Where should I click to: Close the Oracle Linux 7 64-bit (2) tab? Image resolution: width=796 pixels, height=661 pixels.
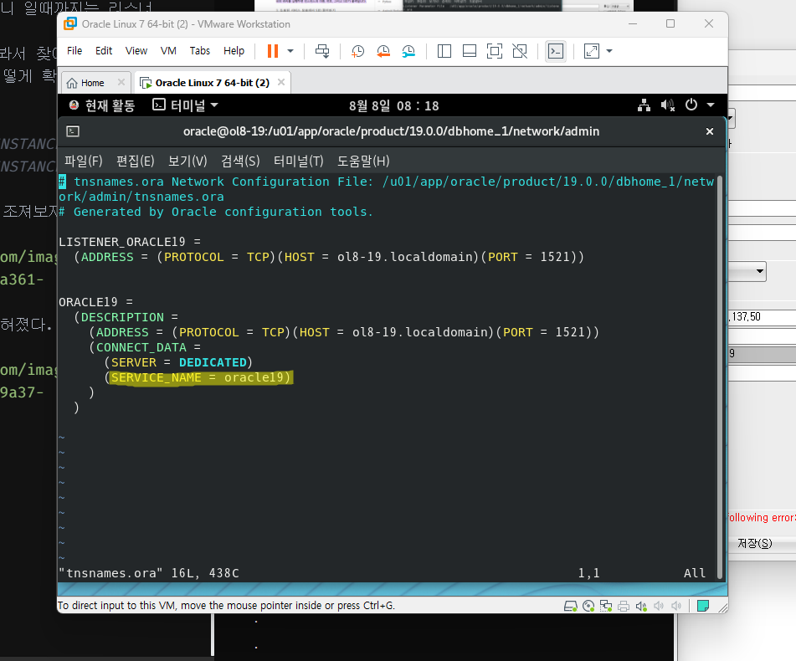(x=281, y=82)
